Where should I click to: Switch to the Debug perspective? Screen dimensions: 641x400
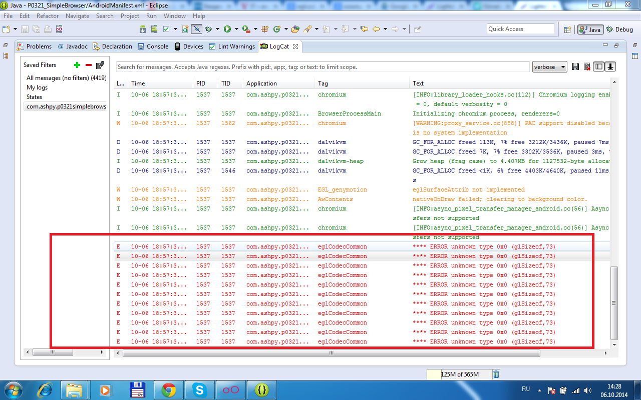tap(619, 29)
